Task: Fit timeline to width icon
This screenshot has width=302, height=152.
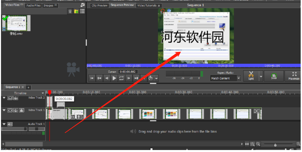Action: (x=247, y=144)
